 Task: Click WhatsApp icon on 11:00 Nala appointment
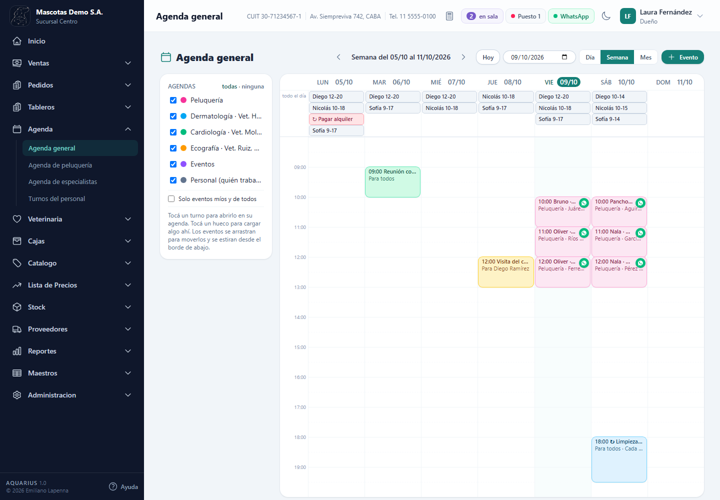pos(640,233)
